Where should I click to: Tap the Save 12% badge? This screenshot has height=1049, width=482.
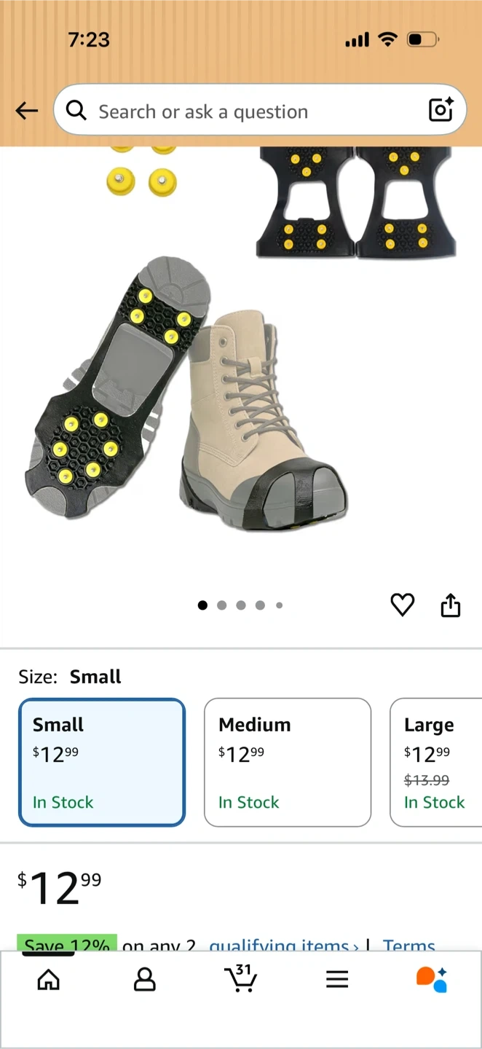tap(67, 945)
